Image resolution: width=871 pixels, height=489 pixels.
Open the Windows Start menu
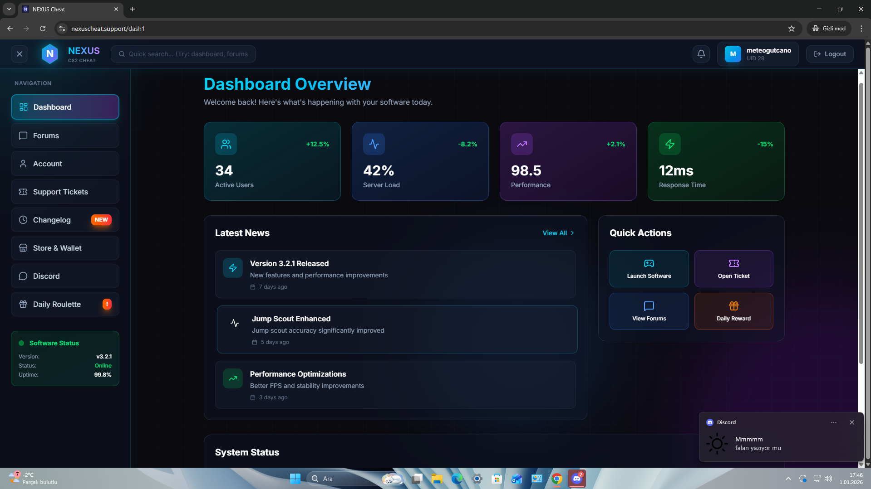(x=295, y=479)
